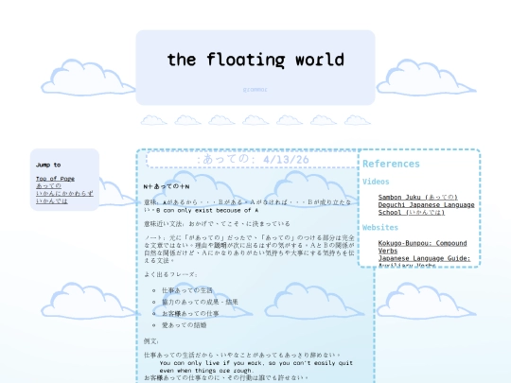Click the list item 仕事あっての生活
The width and height of the screenshot is (511, 383).
click(x=187, y=290)
